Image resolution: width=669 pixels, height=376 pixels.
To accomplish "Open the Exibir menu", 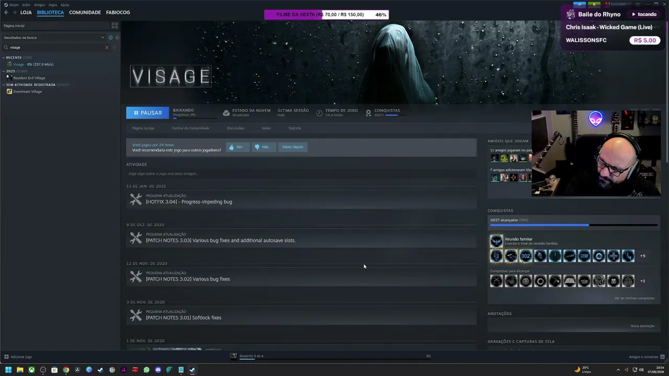I will tap(26, 5).
